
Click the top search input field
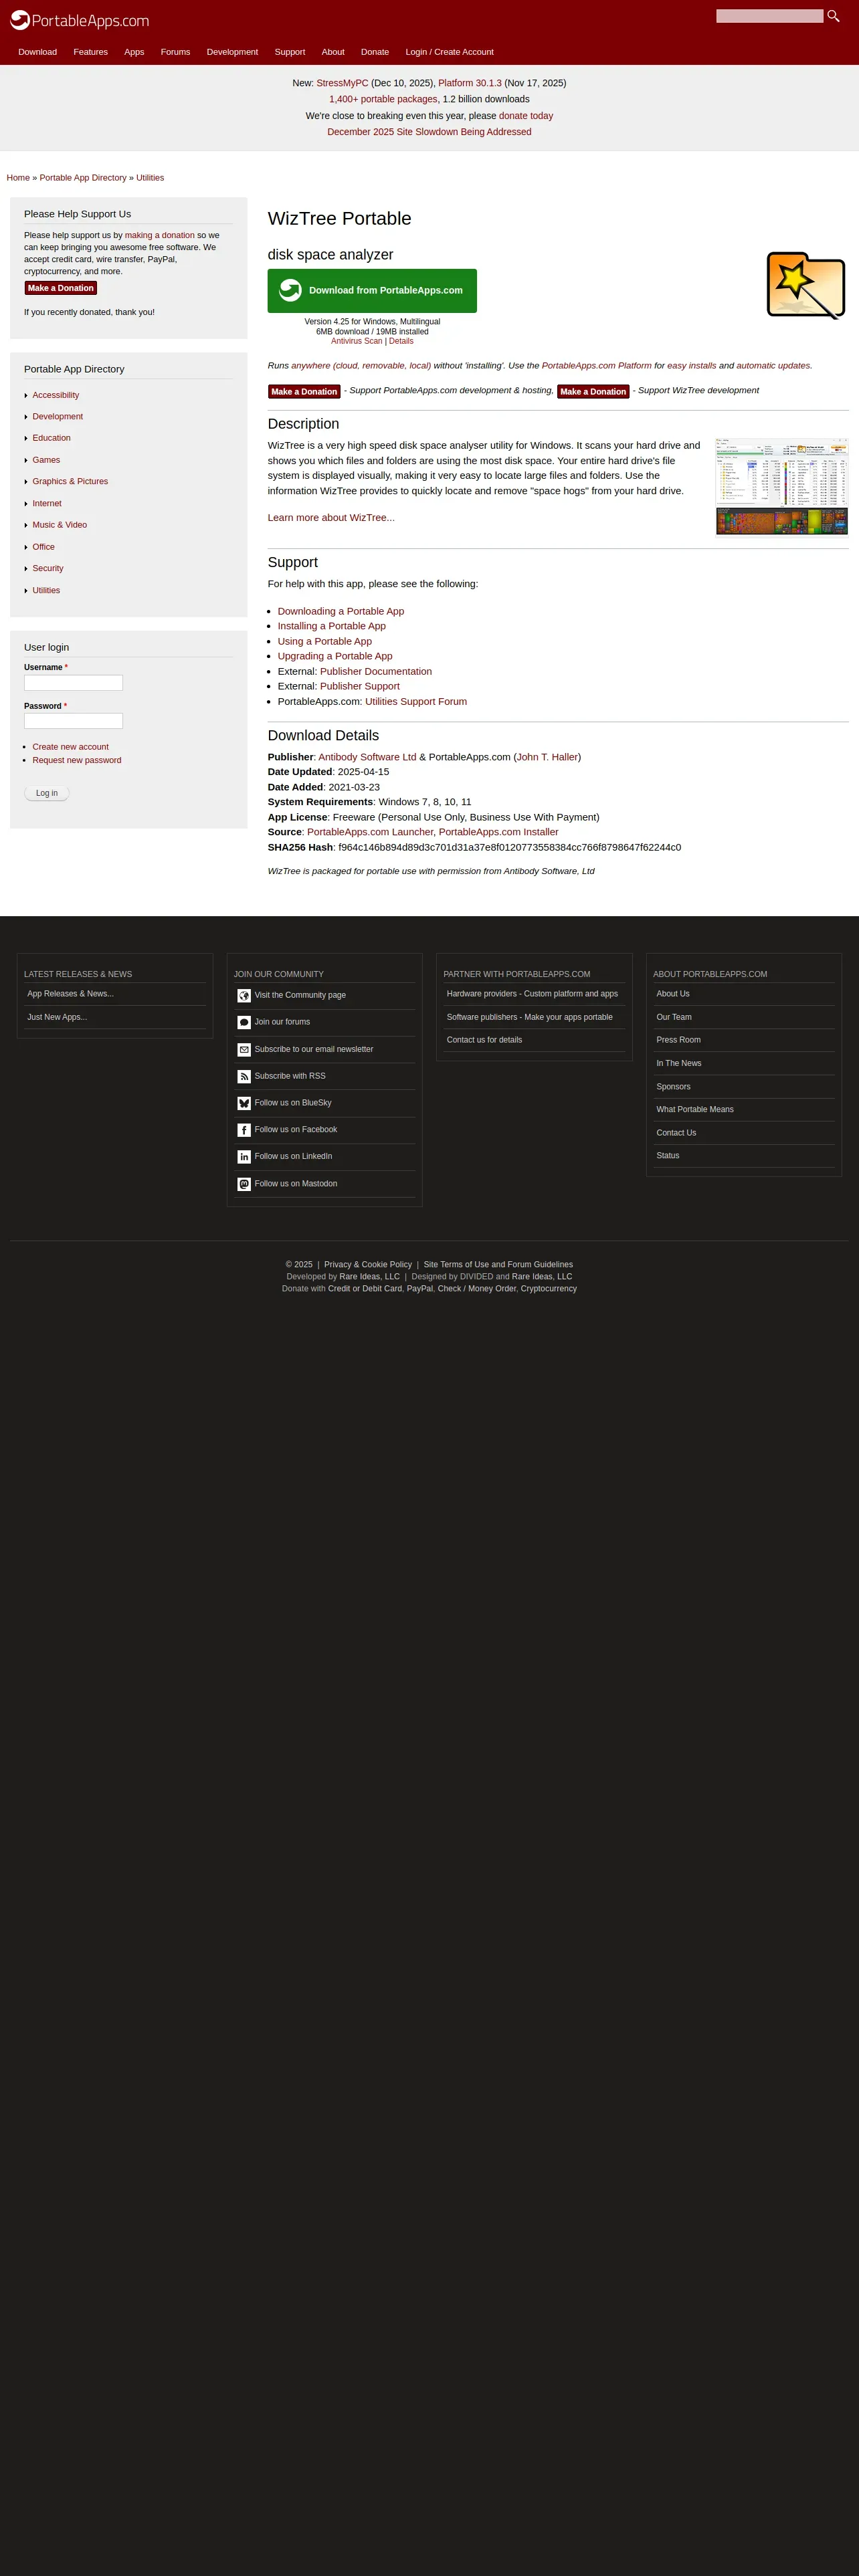coord(769,16)
